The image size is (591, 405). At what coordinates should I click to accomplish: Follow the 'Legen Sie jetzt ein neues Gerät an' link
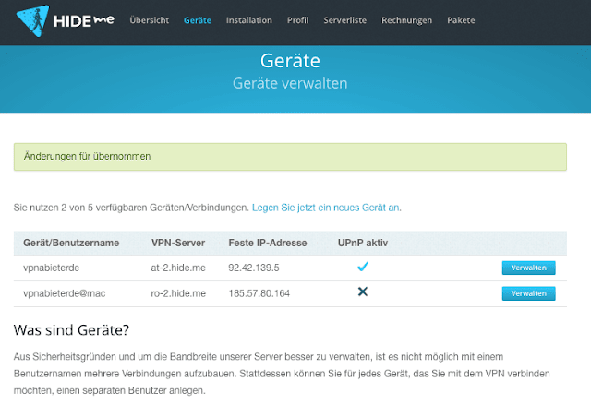tap(326, 208)
